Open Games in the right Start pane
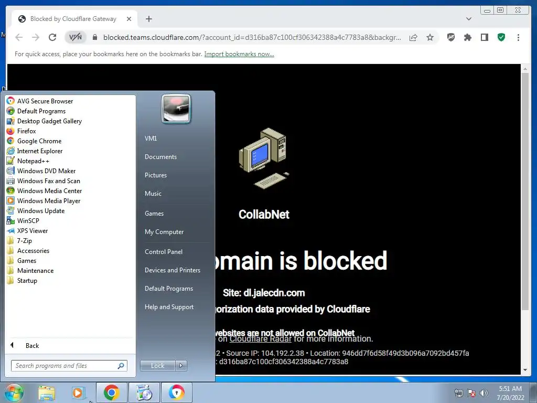 tap(154, 214)
